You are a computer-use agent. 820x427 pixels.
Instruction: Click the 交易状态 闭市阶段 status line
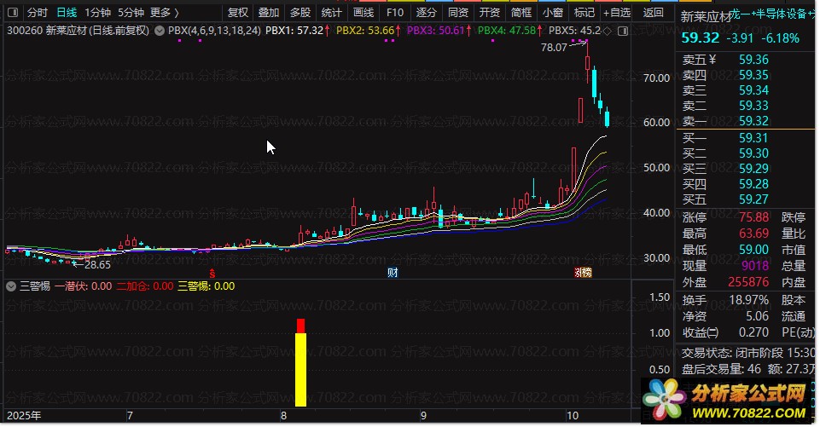point(748,353)
